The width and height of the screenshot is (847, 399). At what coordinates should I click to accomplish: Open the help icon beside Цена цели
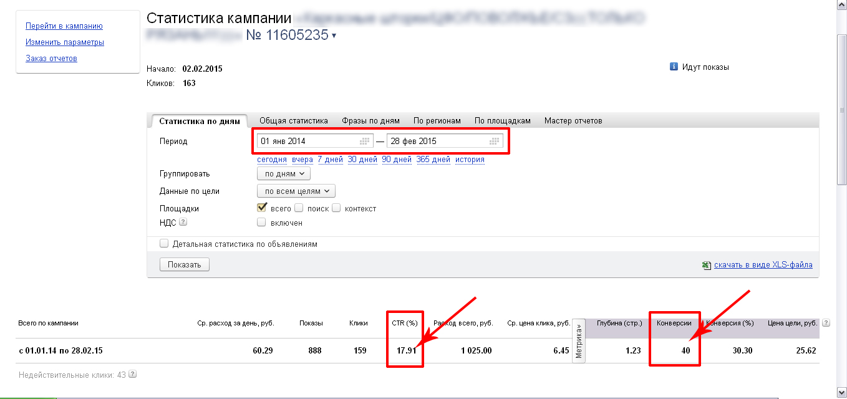pos(826,323)
